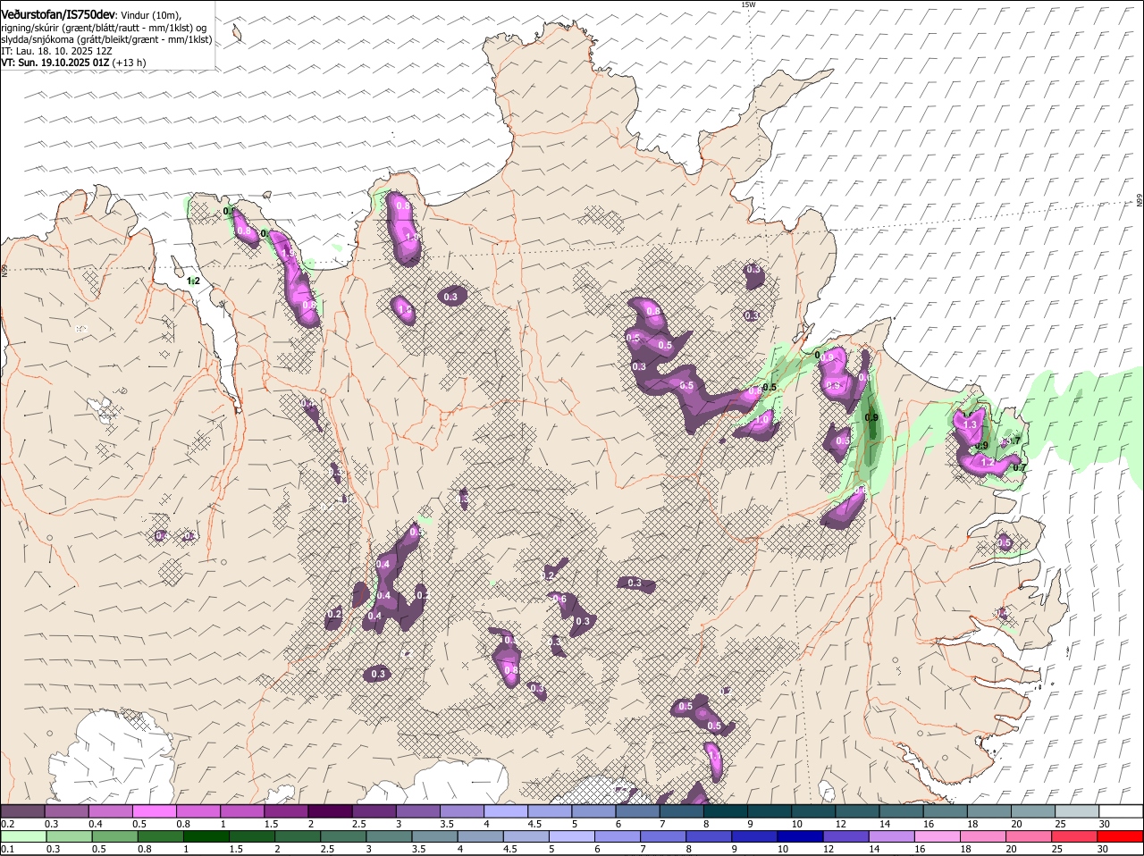Click the 'VT: Sun. 19.10.2025 01Z' valid time
1144x856 pixels.
point(55,63)
